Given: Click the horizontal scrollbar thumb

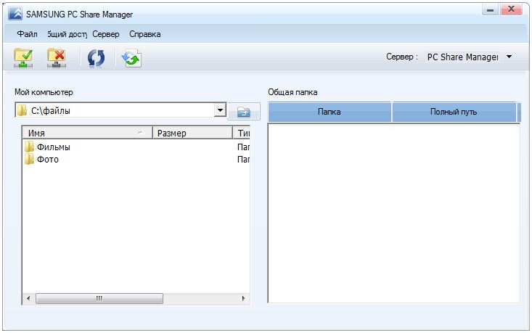Looking at the screenshot, I should [x=99, y=298].
